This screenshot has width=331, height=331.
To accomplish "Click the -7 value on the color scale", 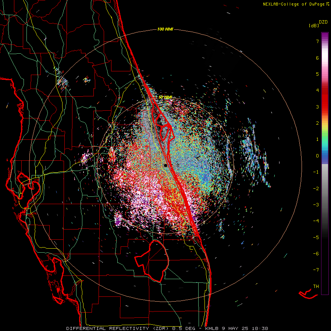I will 316,270.
